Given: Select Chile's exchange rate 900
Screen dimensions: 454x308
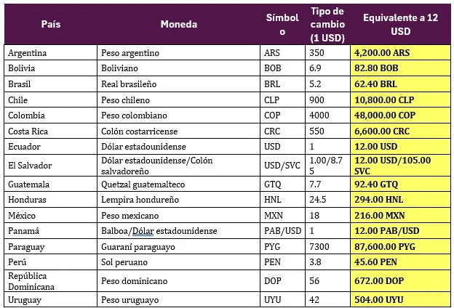Looking at the screenshot, I should [x=317, y=100].
